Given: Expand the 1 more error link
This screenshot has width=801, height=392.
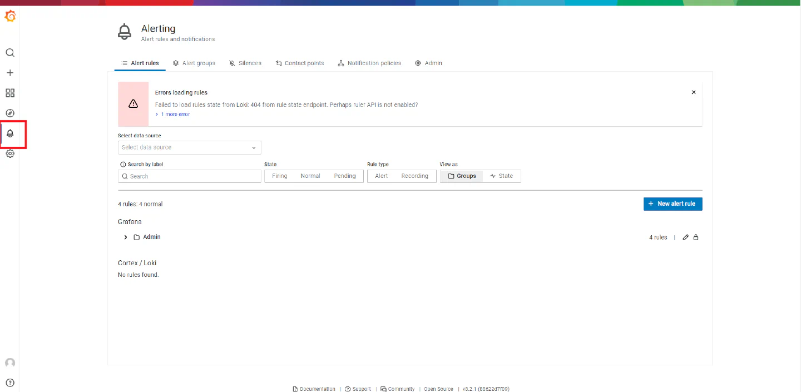Looking at the screenshot, I should click(x=172, y=115).
